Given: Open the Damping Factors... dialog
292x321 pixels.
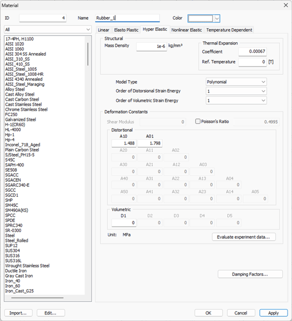Looking at the screenshot, I should tap(250, 274).
